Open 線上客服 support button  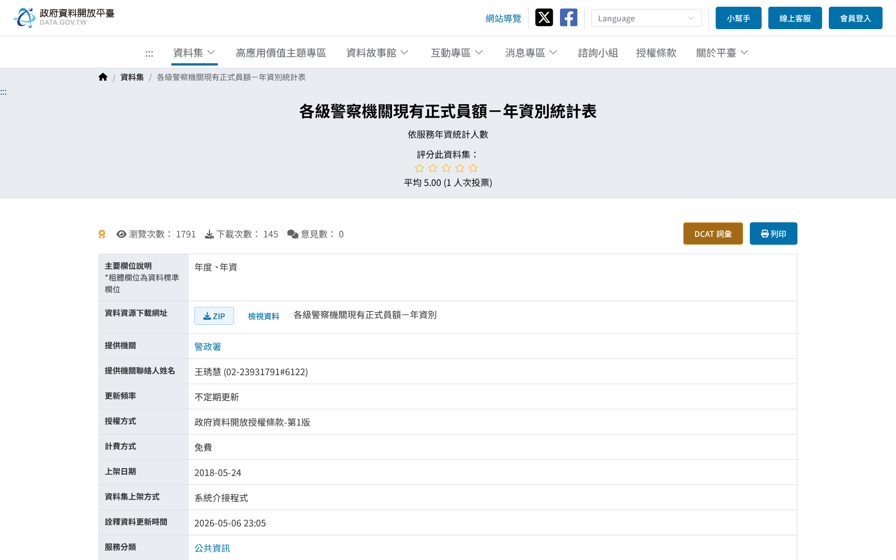click(795, 18)
